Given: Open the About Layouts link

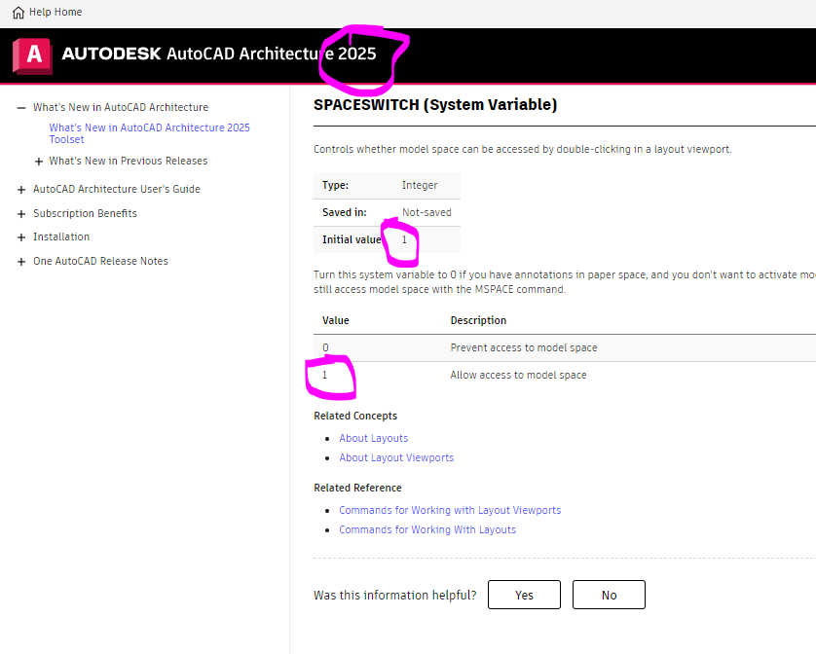Looking at the screenshot, I should [x=373, y=438].
